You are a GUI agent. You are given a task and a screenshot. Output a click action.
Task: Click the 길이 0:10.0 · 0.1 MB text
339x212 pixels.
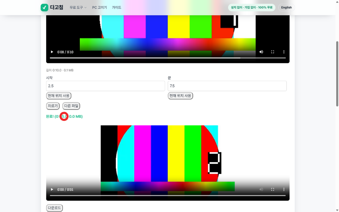point(60,70)
